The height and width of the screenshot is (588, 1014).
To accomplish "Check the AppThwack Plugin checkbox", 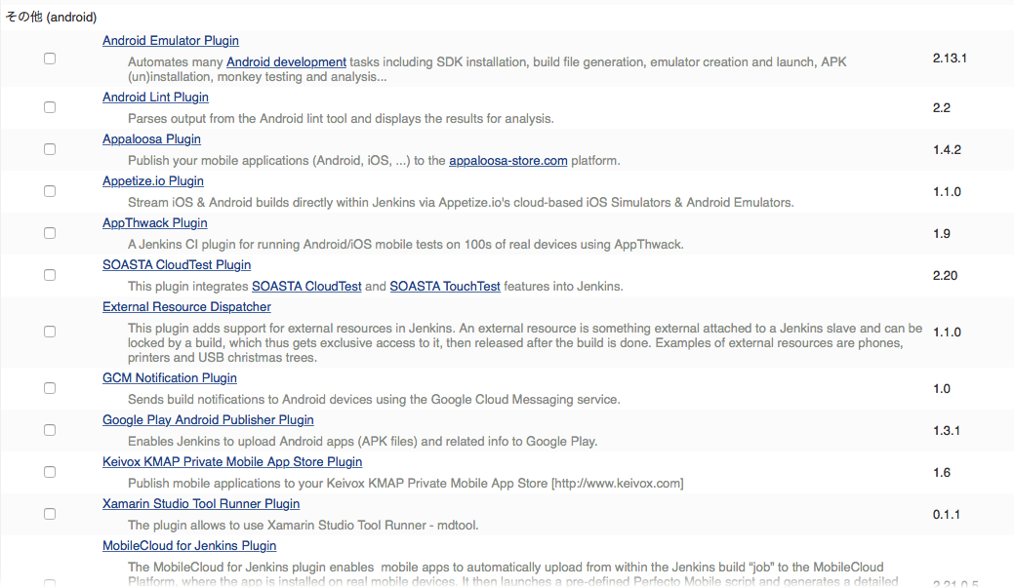I will point(50,233).
